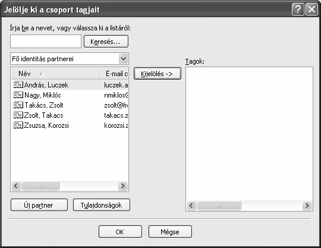Click the E-mail column header

114,74
